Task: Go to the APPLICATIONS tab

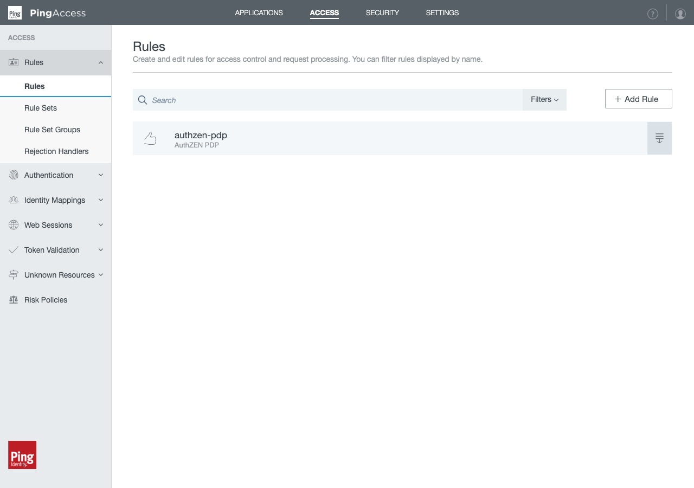Action: (x=259, y=12)
